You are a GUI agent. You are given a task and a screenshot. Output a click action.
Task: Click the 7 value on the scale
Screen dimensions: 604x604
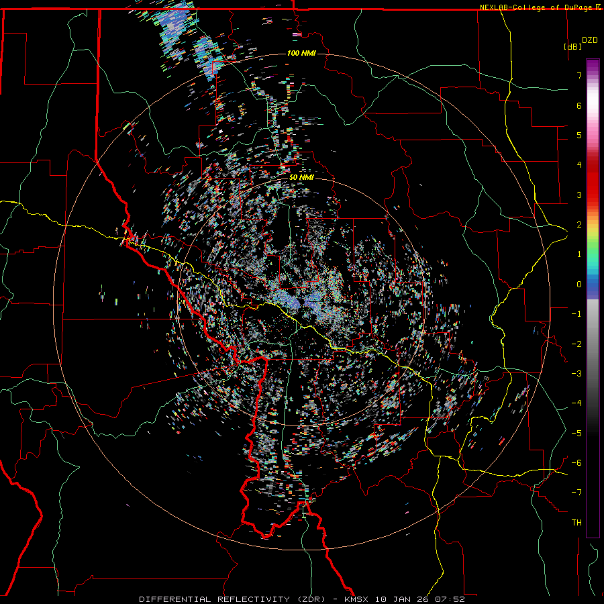(579, 75)
